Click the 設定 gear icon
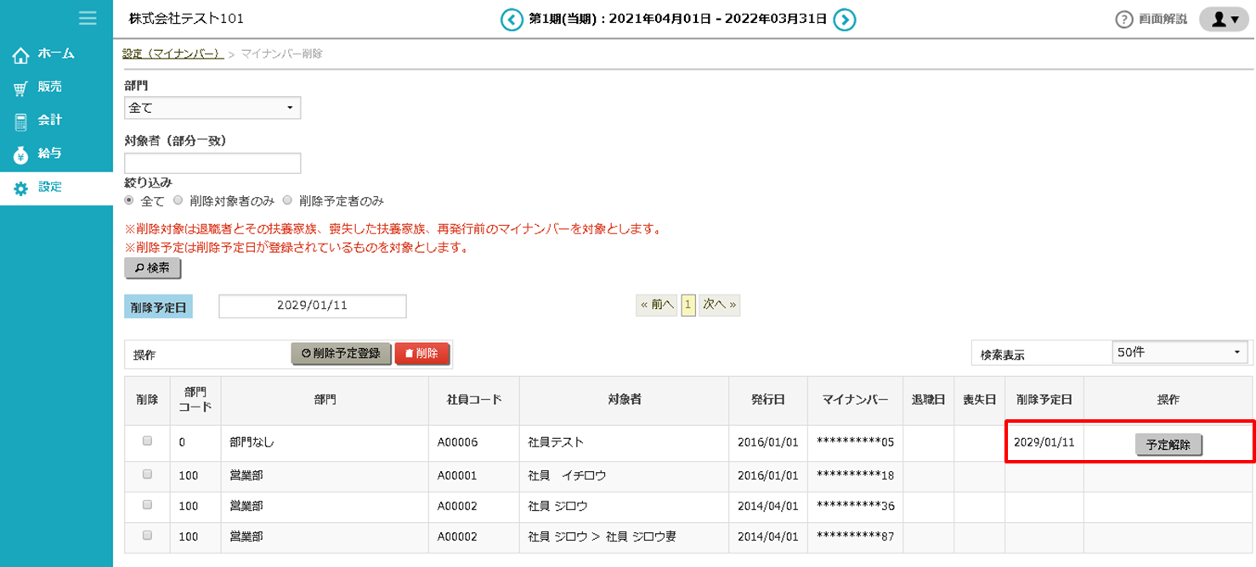The height and width of the screenshot is (567, 1256). [x=21, y=188]
